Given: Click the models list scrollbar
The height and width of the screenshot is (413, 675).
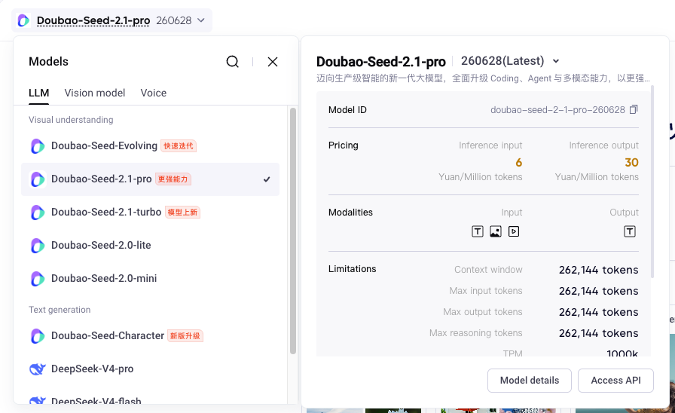Looking at the screenshot, I should coord(293,231).
